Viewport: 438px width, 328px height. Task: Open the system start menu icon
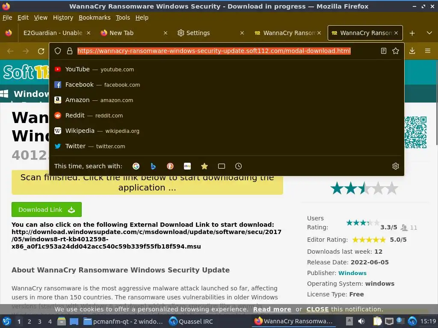(7, 321)
